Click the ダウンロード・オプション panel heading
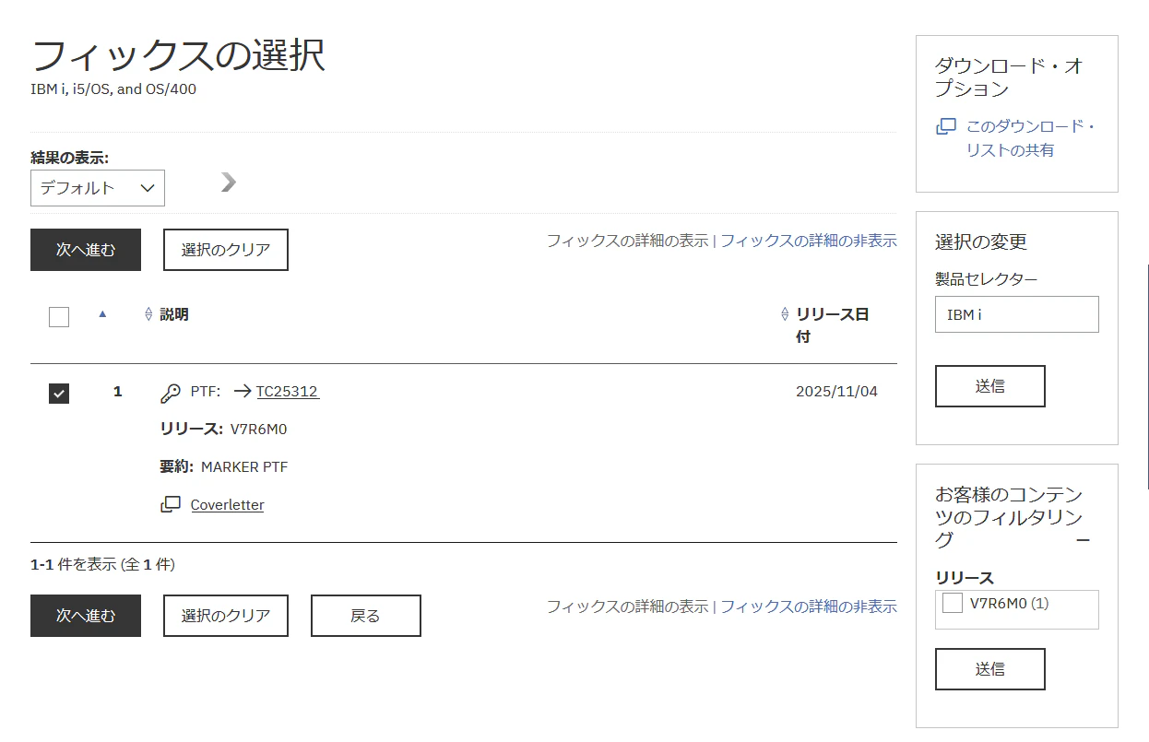 [x=1009, y=77]
